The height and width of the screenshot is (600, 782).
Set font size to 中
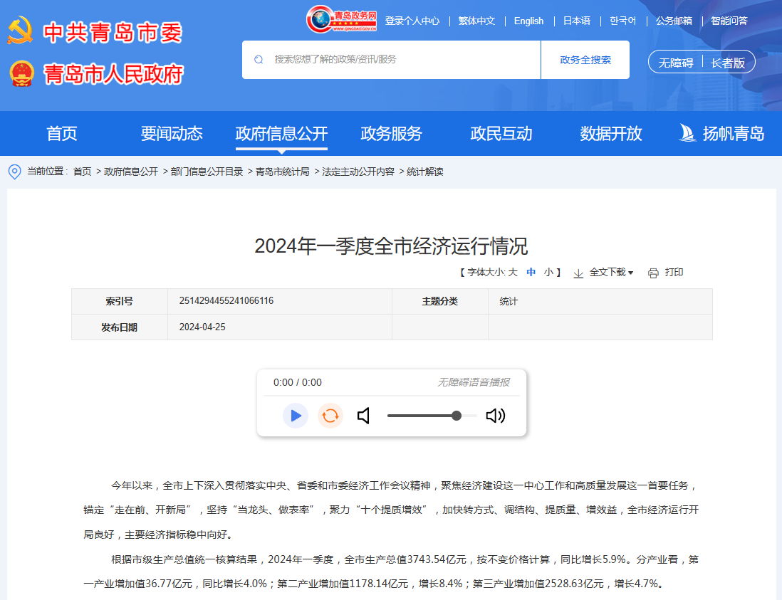point(531,272)
